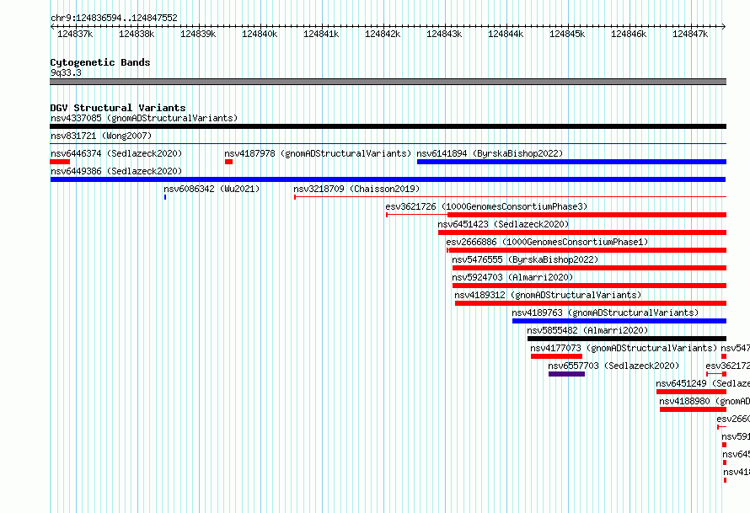Screen dimensions: 750x513
Task: Select the Cytogenetic Bands track title
Action: point(100,62)
